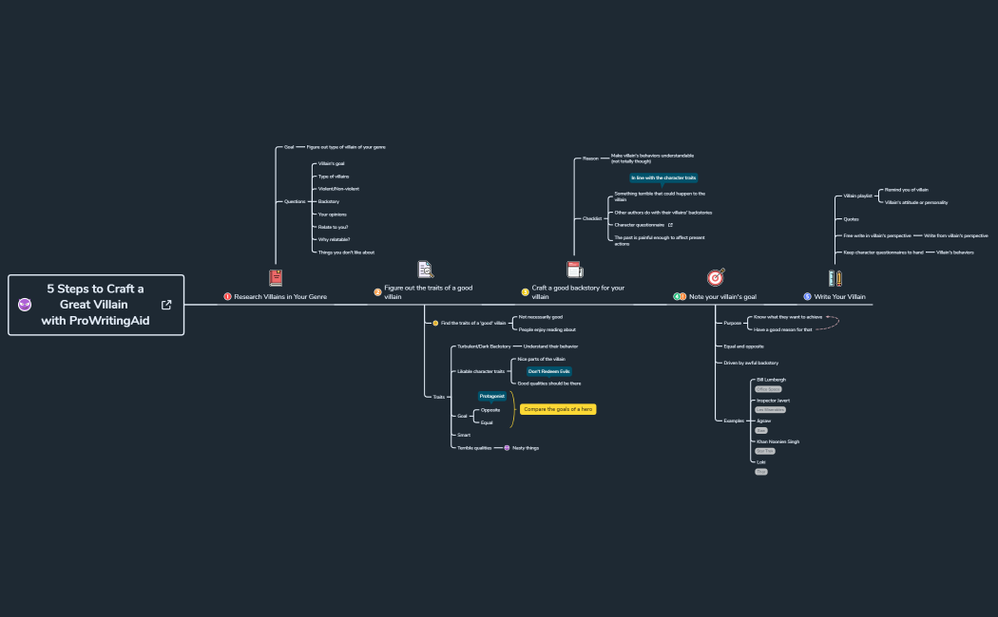Click the document checklist icon above the traits topic
This screenshot has width=998, height=617.
[x=425, y=270]
